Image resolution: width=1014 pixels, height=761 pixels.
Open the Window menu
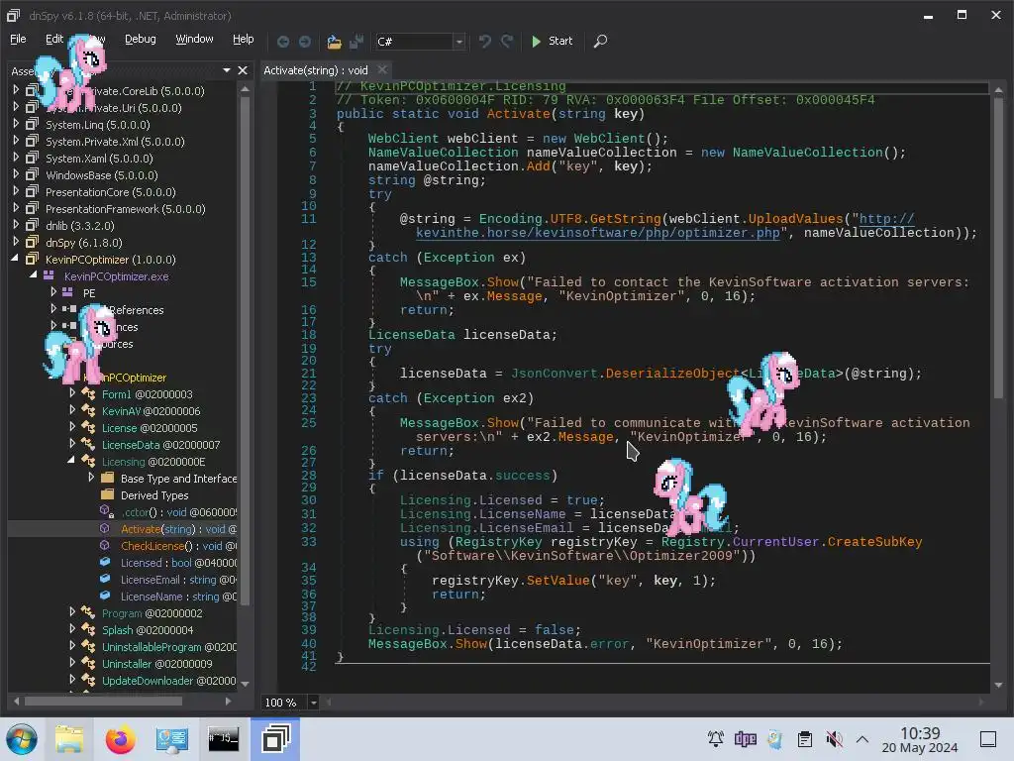point(194,39)
